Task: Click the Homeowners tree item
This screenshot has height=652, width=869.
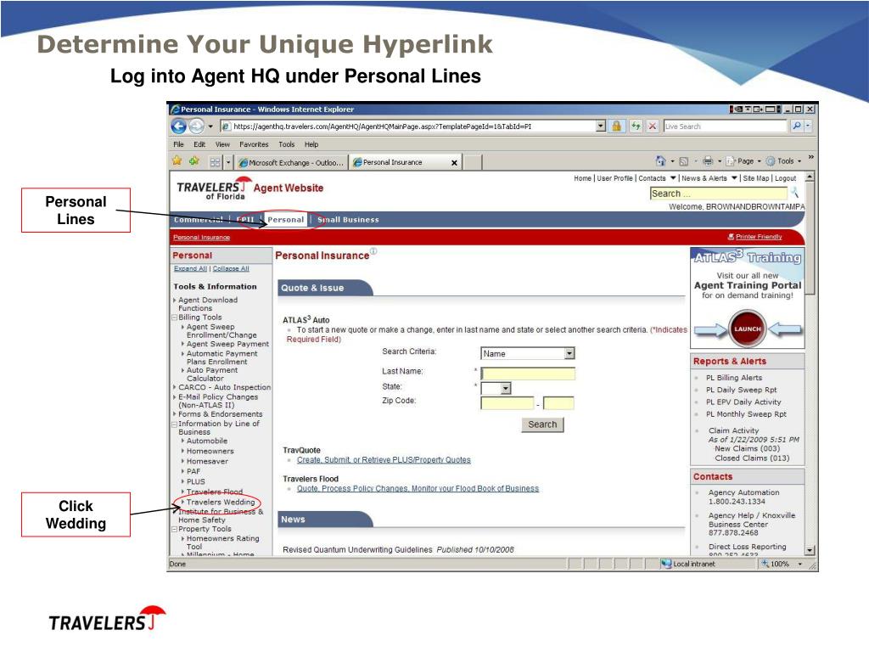Action: tap(210, 451)
